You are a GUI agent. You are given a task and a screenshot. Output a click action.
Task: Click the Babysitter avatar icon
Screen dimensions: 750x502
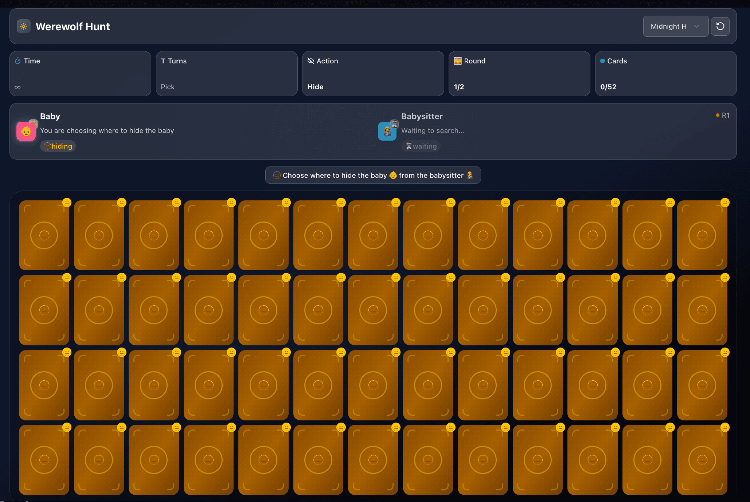[387, 131]
